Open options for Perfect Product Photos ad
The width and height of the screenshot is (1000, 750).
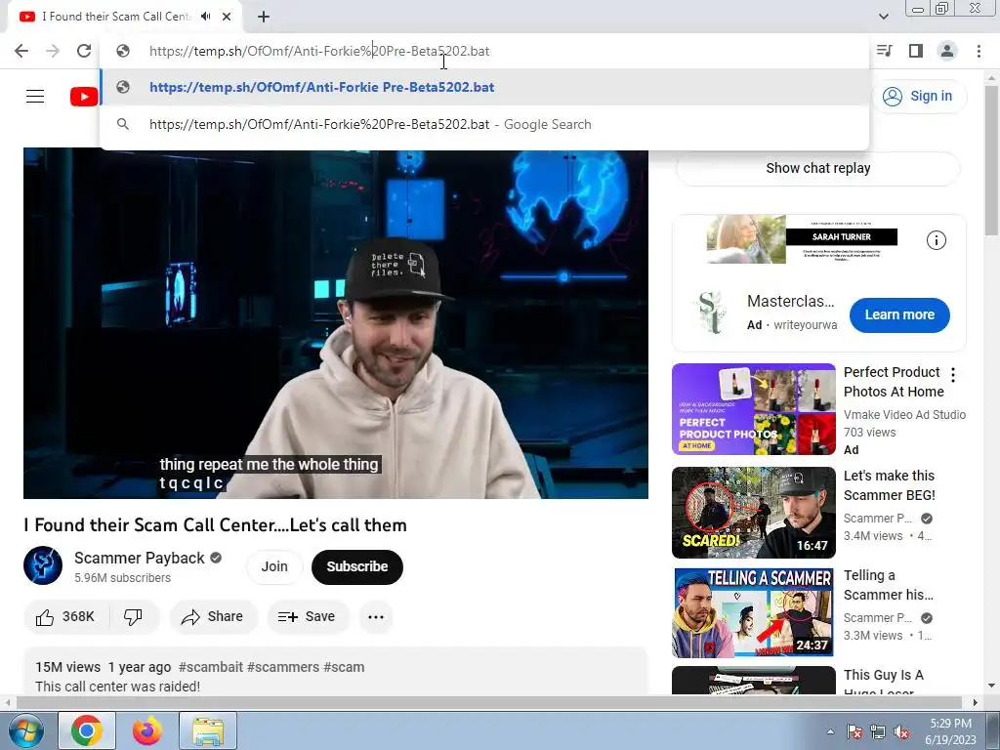pos(953,374)
